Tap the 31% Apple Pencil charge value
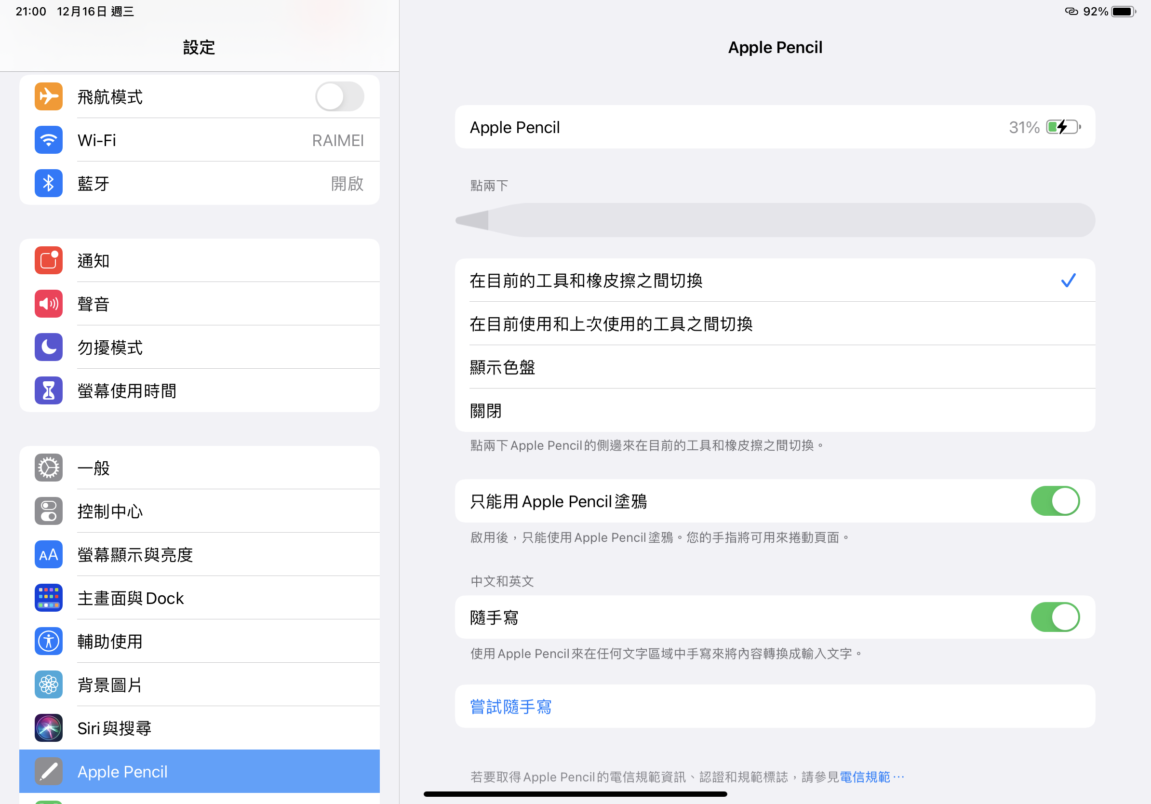 [x=1024, y=127]
